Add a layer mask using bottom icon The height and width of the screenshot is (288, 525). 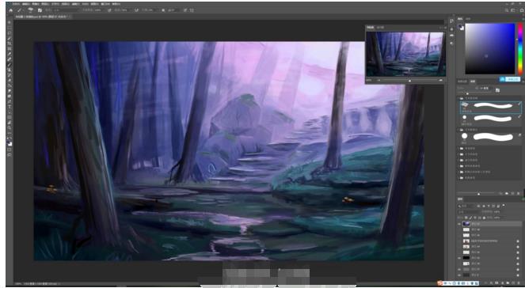(x=496, y=283)
